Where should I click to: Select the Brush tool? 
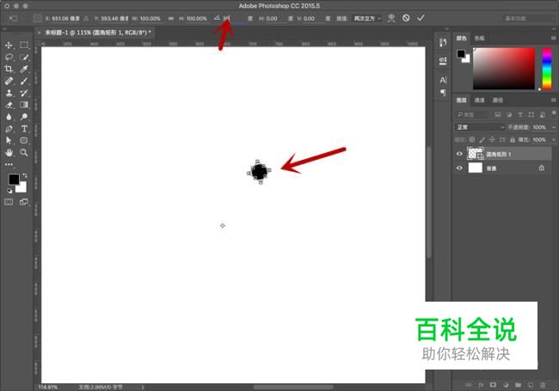(24, 81)
